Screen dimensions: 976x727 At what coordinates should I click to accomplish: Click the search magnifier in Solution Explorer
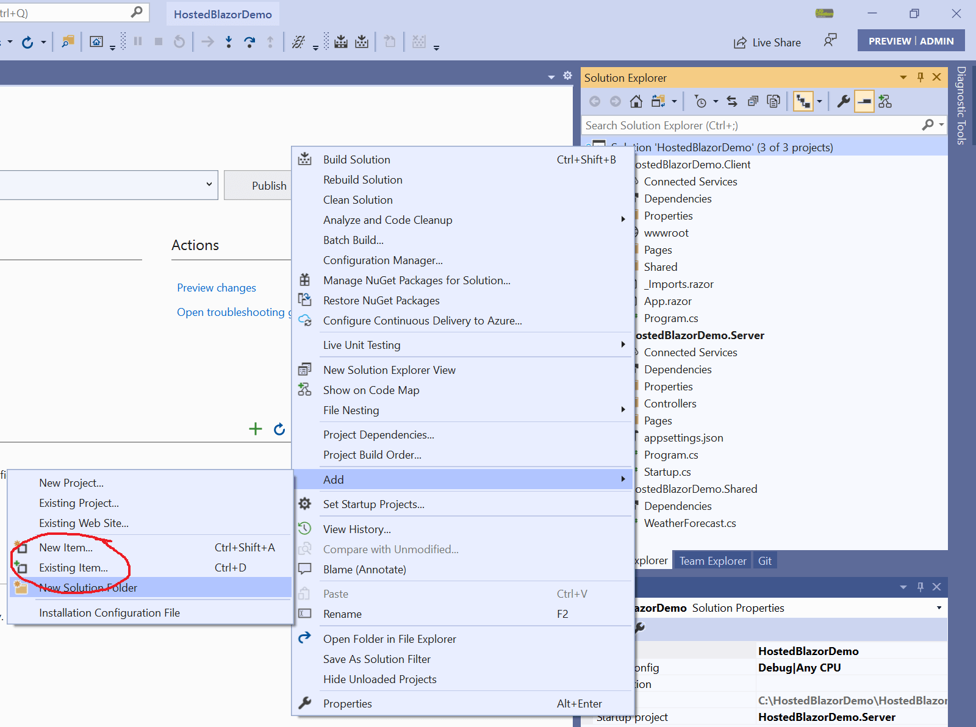tap(928, 125)
